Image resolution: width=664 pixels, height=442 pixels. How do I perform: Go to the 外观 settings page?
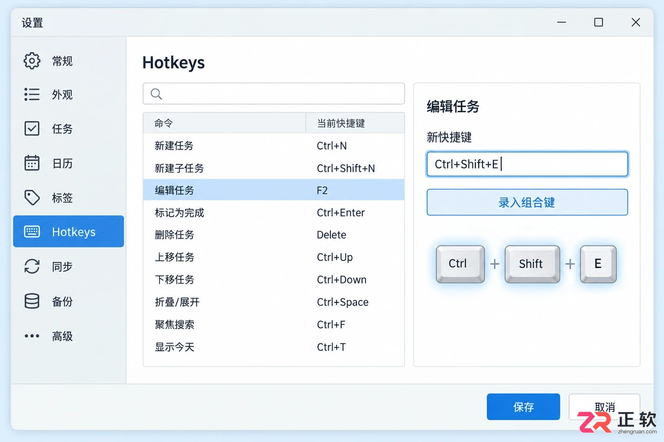pos(69,94)
